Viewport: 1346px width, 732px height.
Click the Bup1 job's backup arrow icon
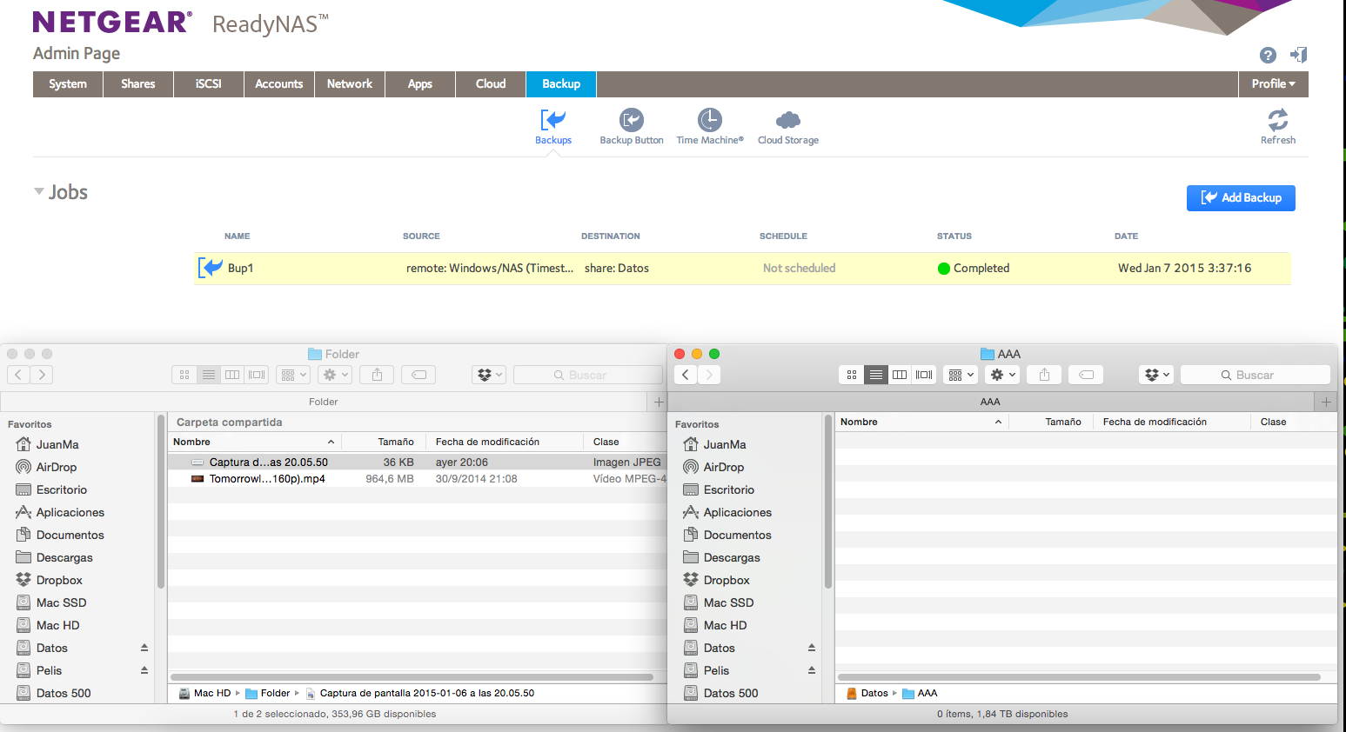211,268
